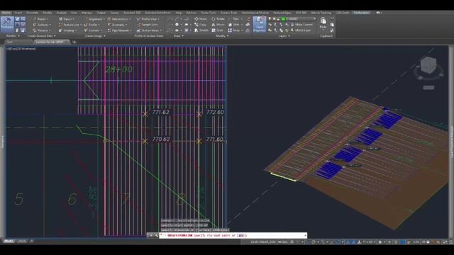This screenshot has height=255, width=454.
Task: Open the Points dropdown
Action: coord(41,19)
